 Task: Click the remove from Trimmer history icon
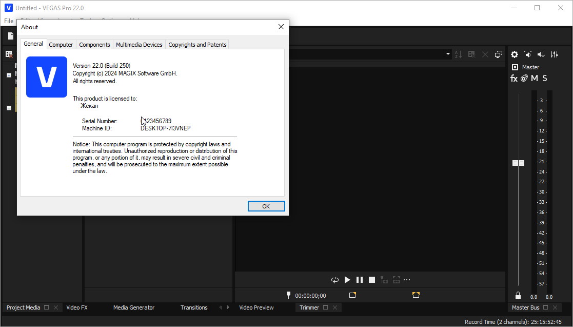[x=472, y=54]
